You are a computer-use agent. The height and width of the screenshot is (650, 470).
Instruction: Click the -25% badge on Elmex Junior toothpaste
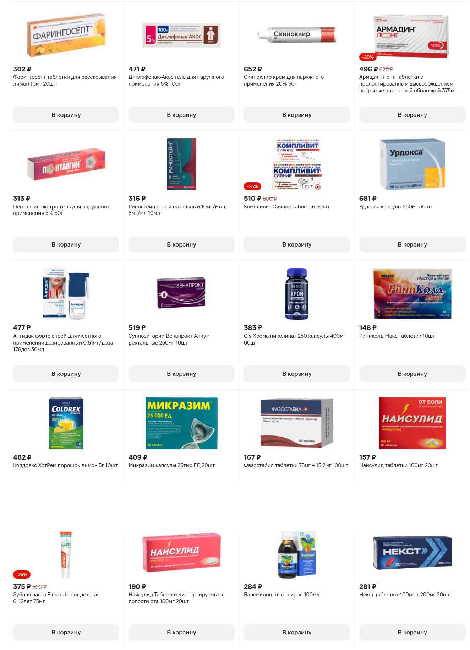coord(22,574)
